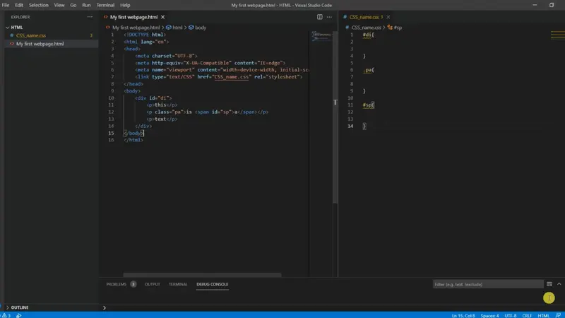Switch to the My first webpage.html editor tab
Screen dimensions: 565x318
pyautogui.click(x=133, y=17)
